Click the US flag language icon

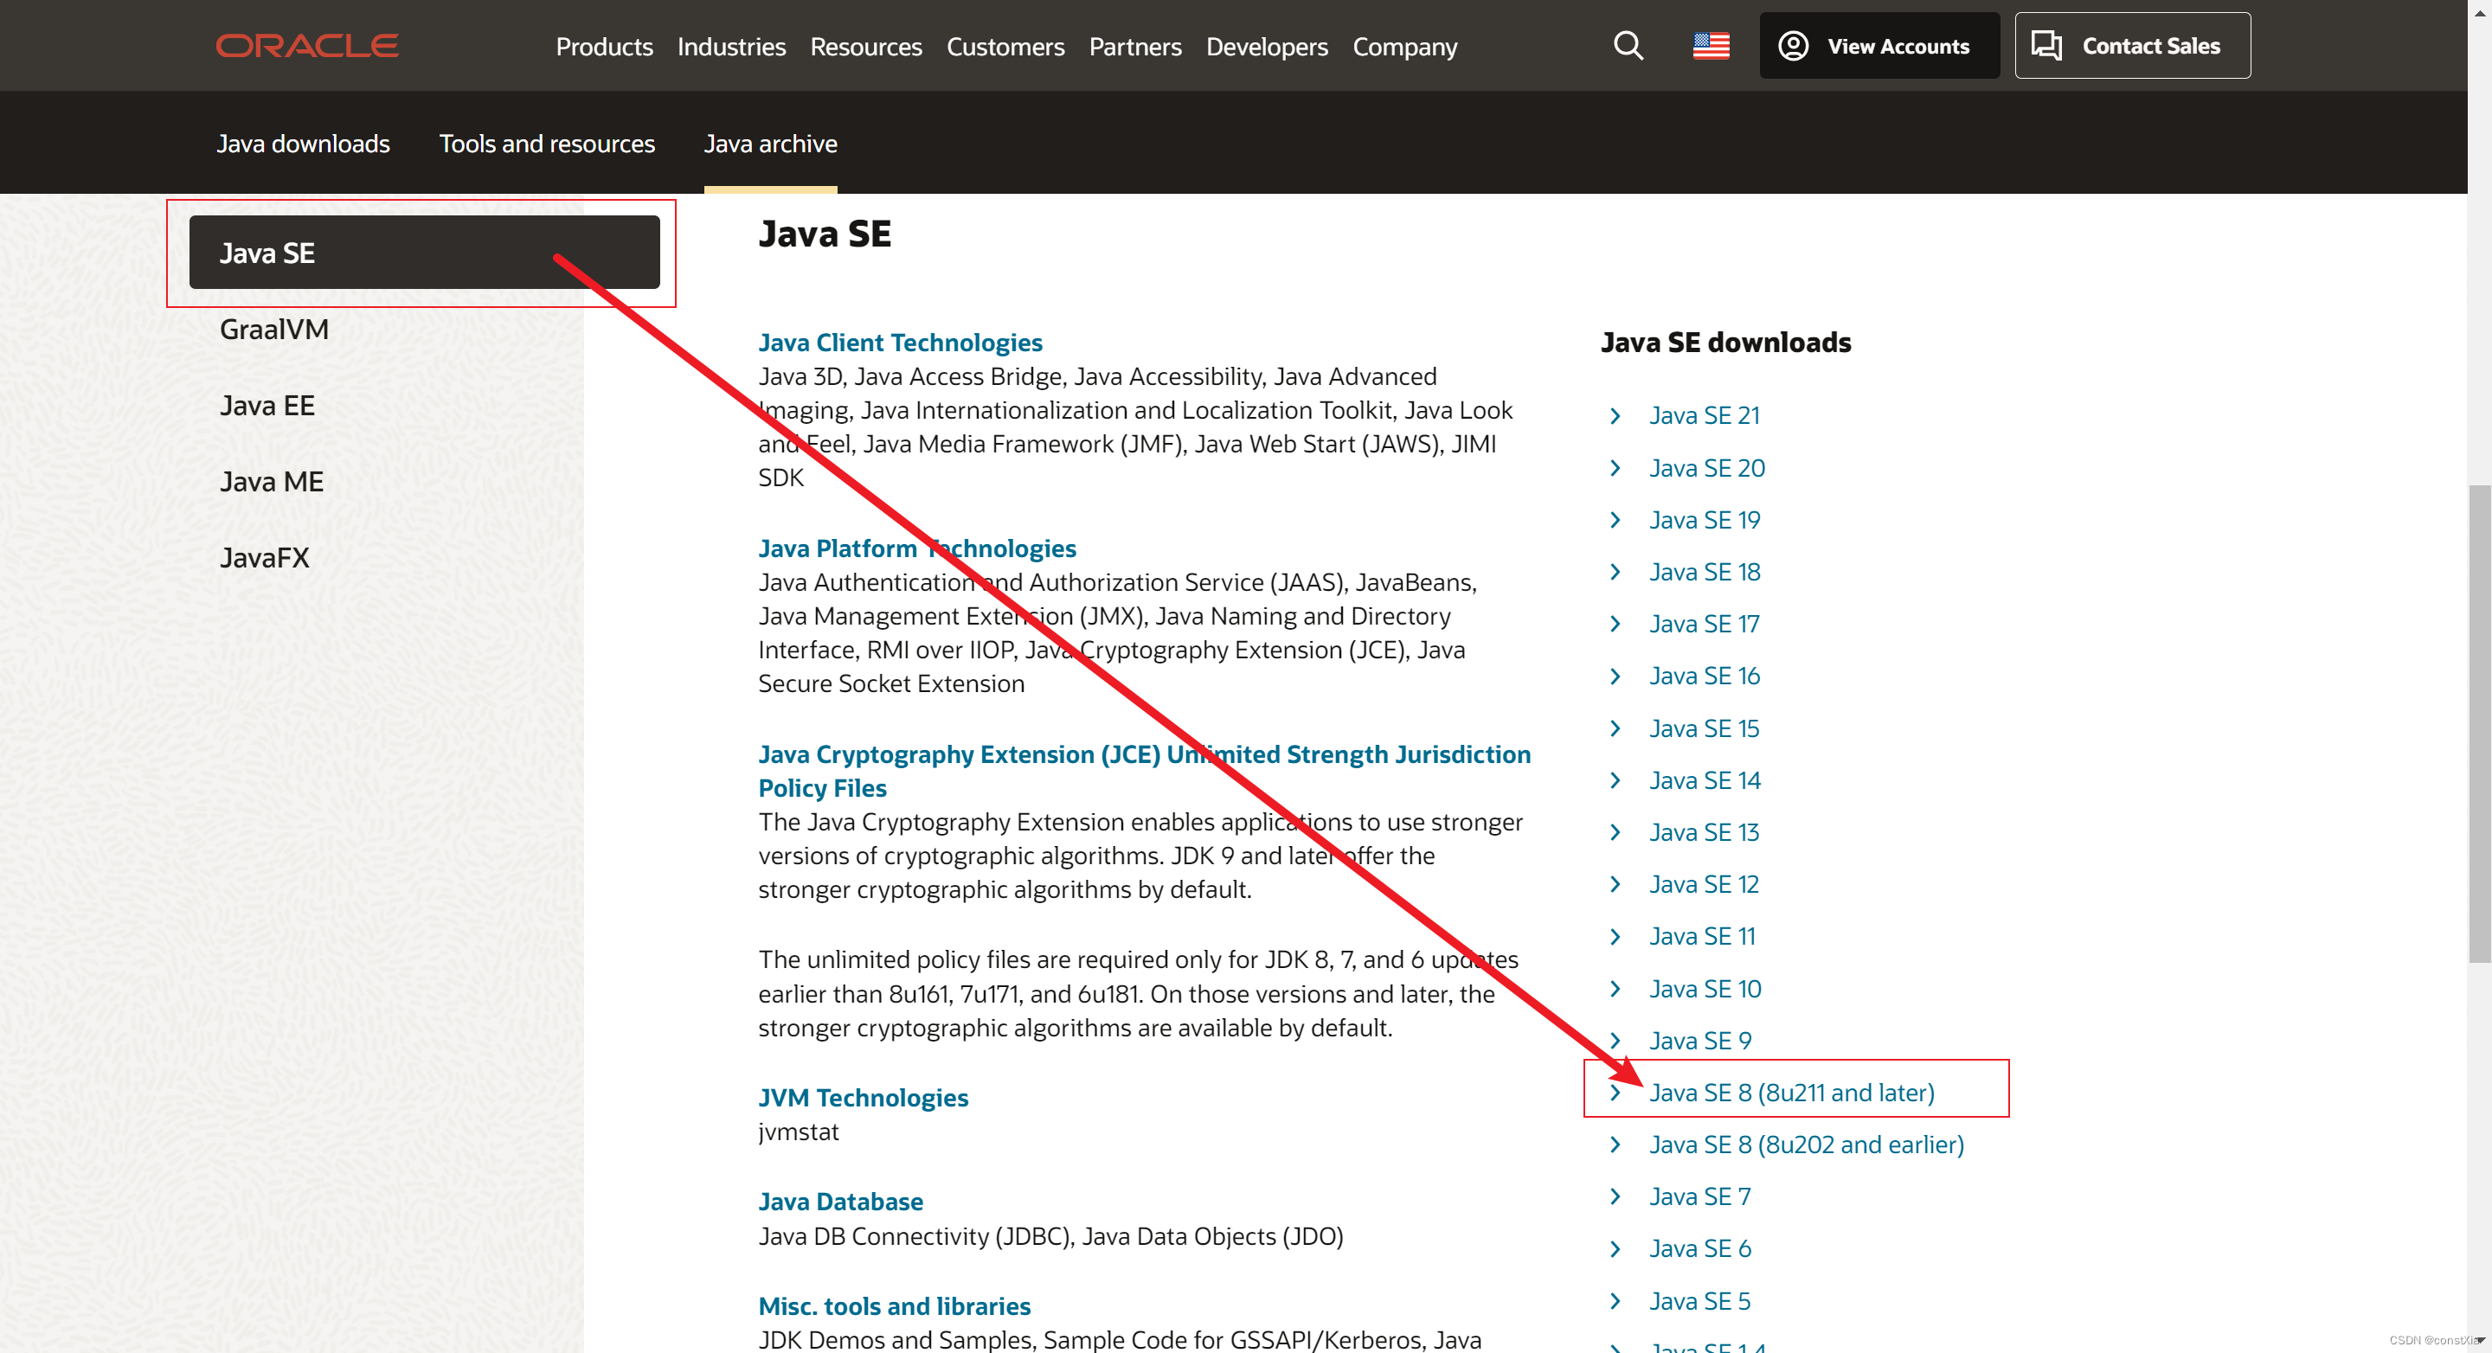point(1711,45)
